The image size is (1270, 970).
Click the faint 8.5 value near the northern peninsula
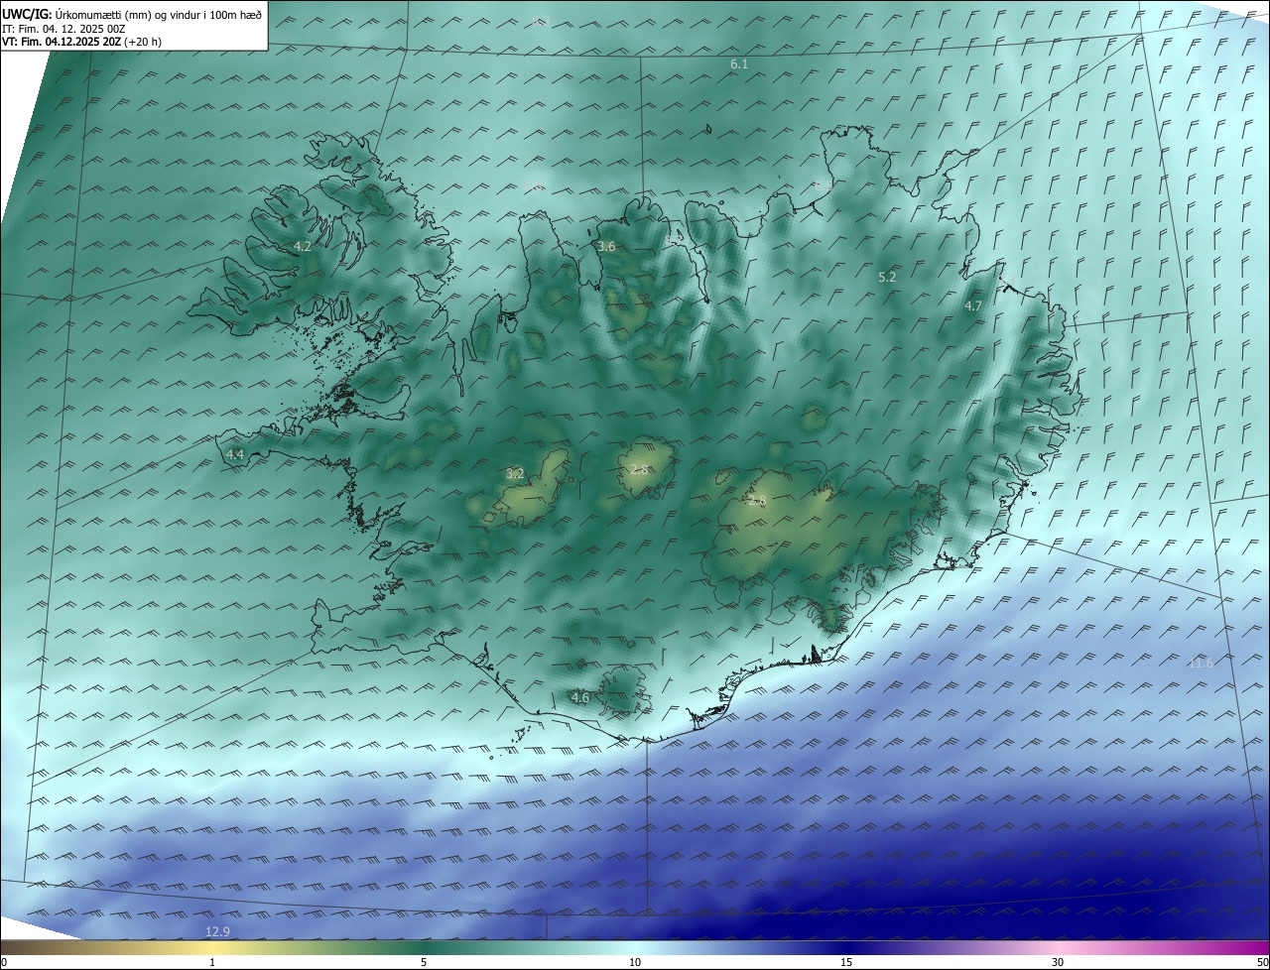[822, 185]
